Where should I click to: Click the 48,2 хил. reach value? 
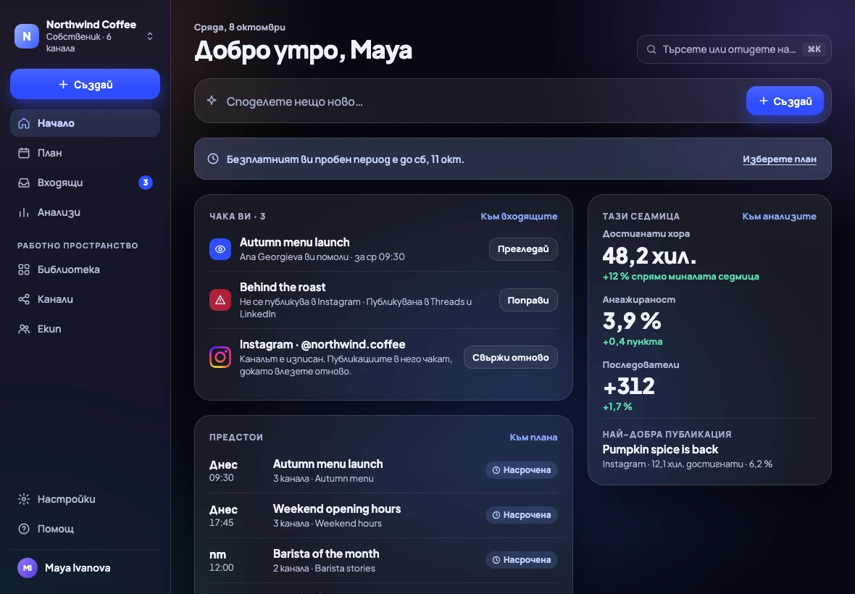pos(649,255)
